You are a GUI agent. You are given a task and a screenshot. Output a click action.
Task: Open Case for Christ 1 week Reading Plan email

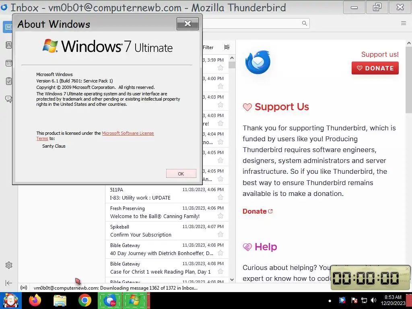[167, 268]
